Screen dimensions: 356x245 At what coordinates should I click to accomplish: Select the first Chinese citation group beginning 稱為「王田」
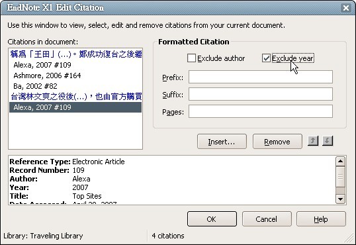pyautogui.click(x=76, y=54)
